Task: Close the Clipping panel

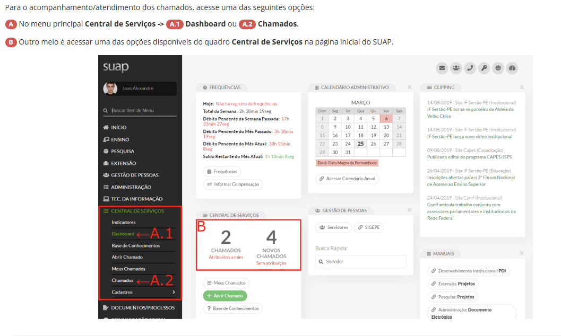Action: pos(521,87)
